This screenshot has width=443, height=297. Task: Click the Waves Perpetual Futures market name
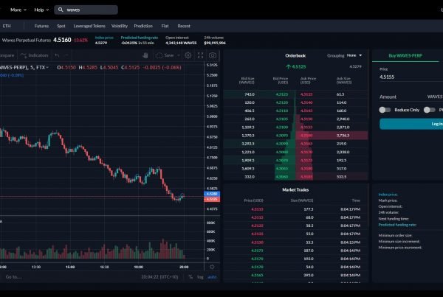tap(27, 40)
